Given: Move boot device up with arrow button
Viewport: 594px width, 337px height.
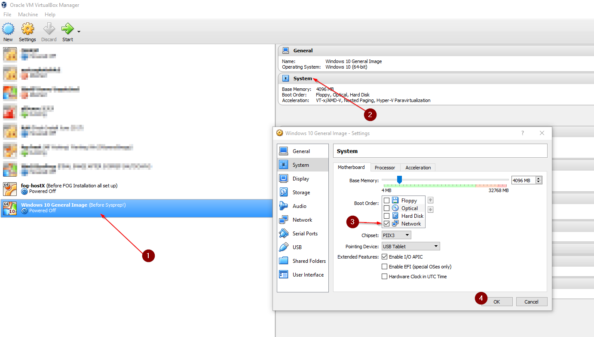Looking at the screenshot, I should [x=430, y=200].
